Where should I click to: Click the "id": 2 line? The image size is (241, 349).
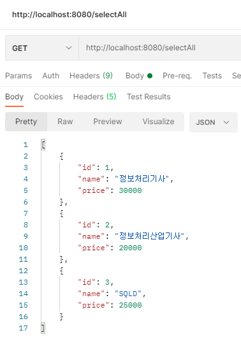96,225
